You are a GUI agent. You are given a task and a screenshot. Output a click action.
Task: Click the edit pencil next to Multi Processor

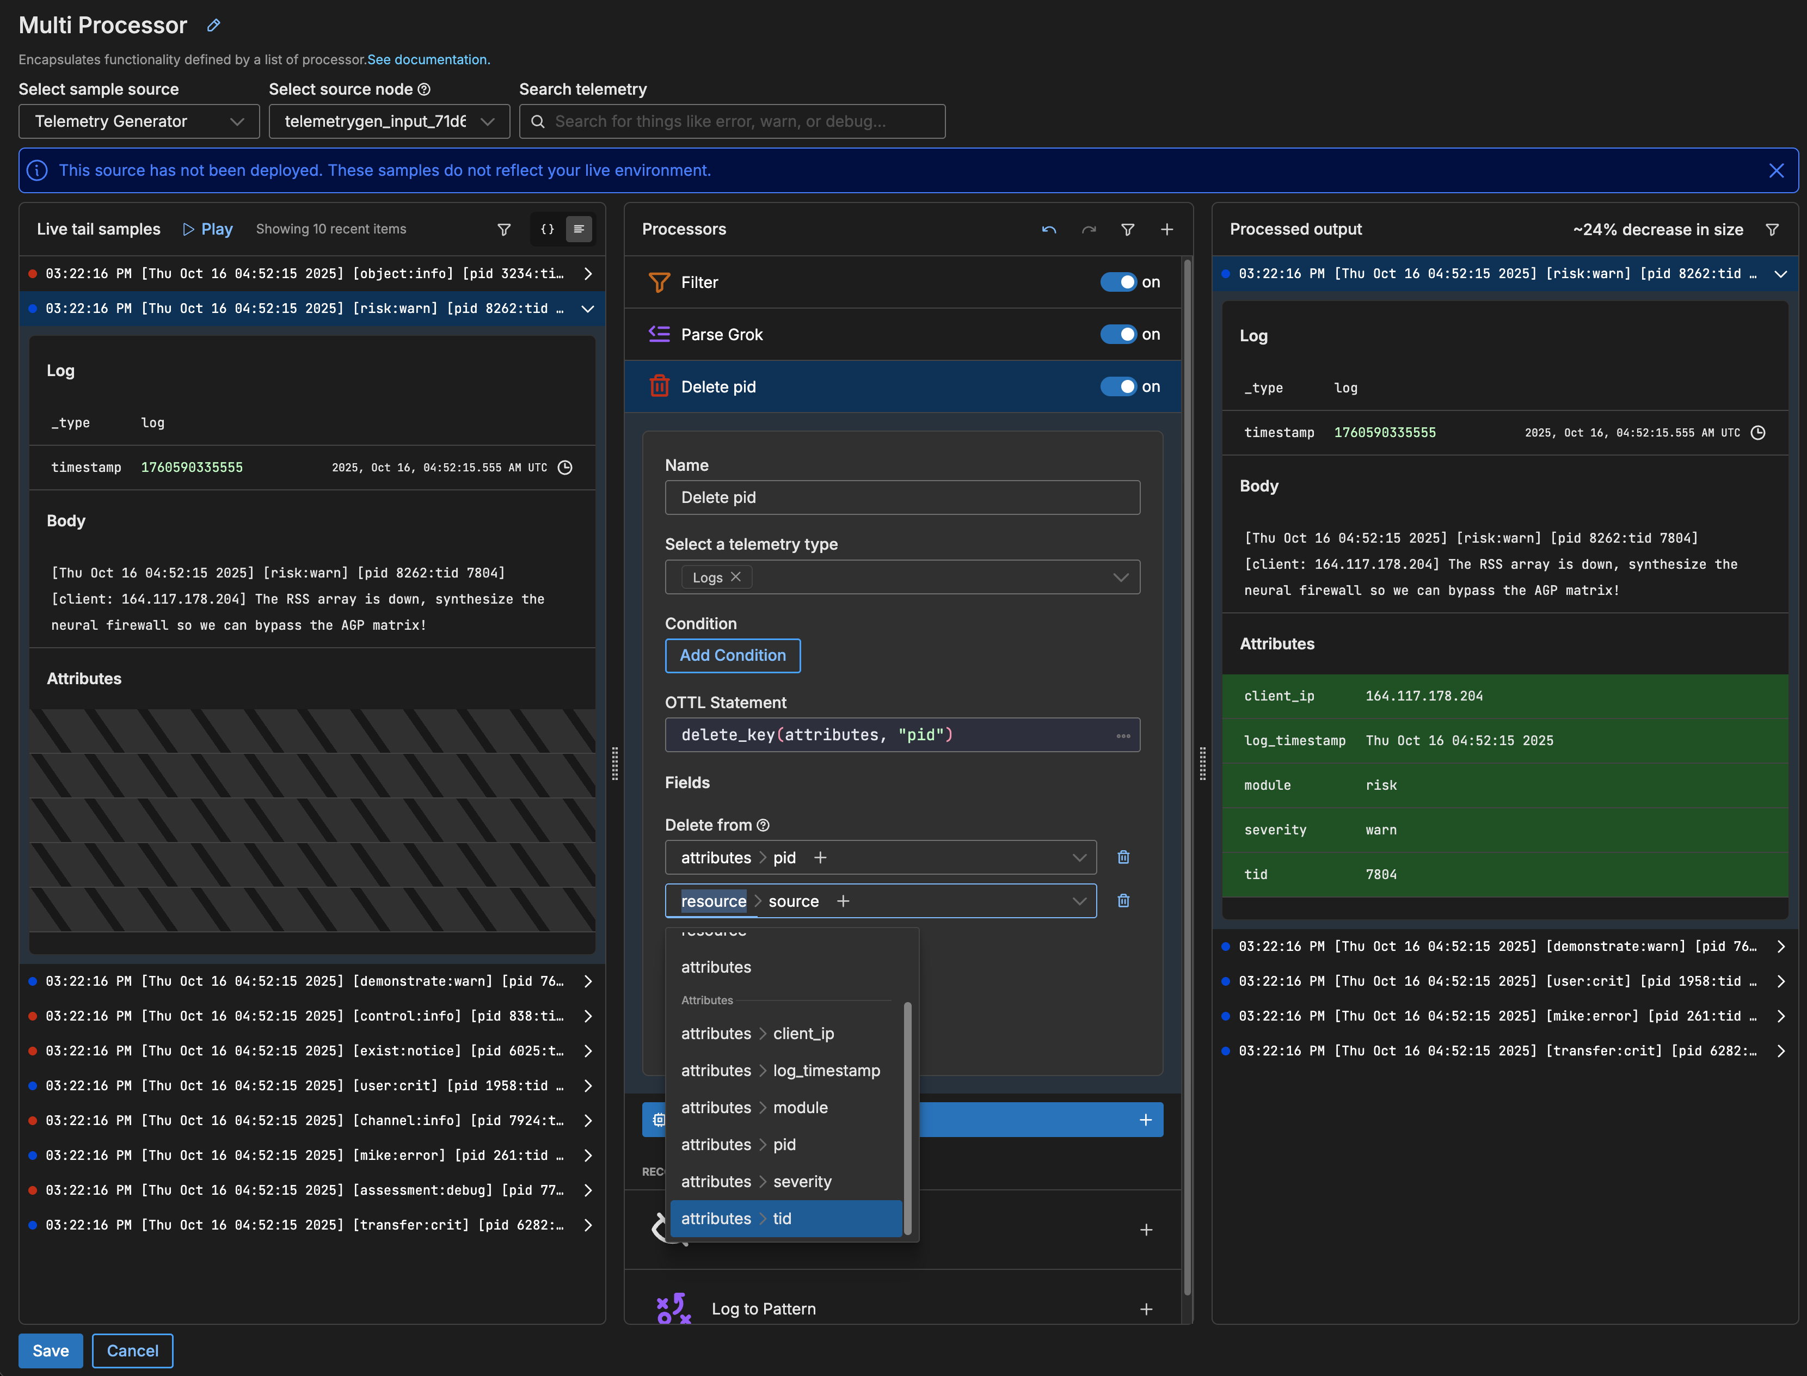point(214,26)
